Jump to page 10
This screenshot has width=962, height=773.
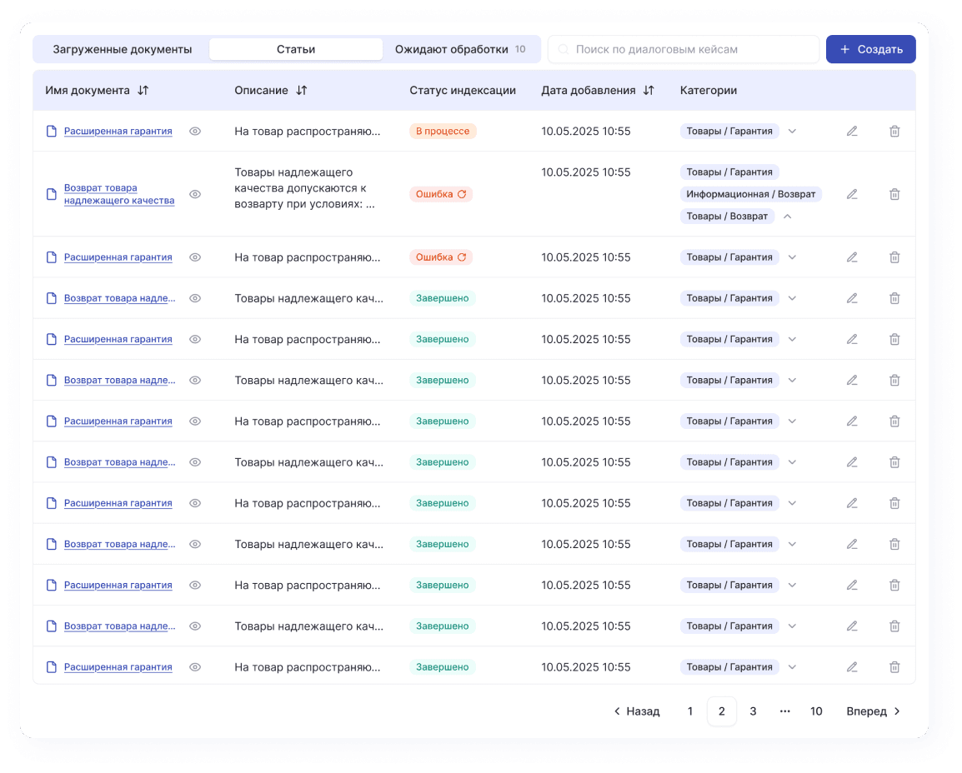tap(816, 711)
